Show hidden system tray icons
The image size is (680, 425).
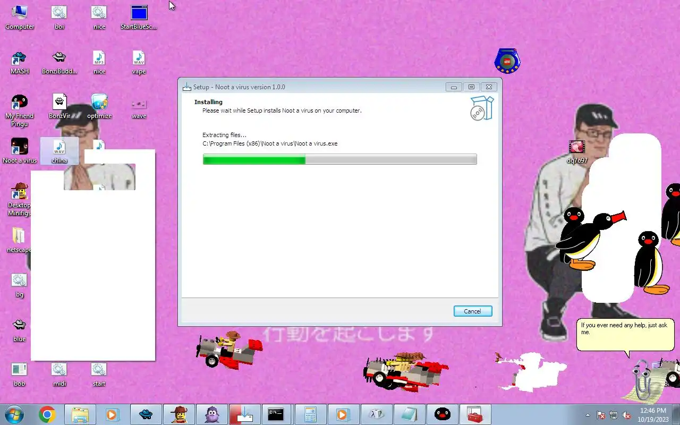pos(588,415)
